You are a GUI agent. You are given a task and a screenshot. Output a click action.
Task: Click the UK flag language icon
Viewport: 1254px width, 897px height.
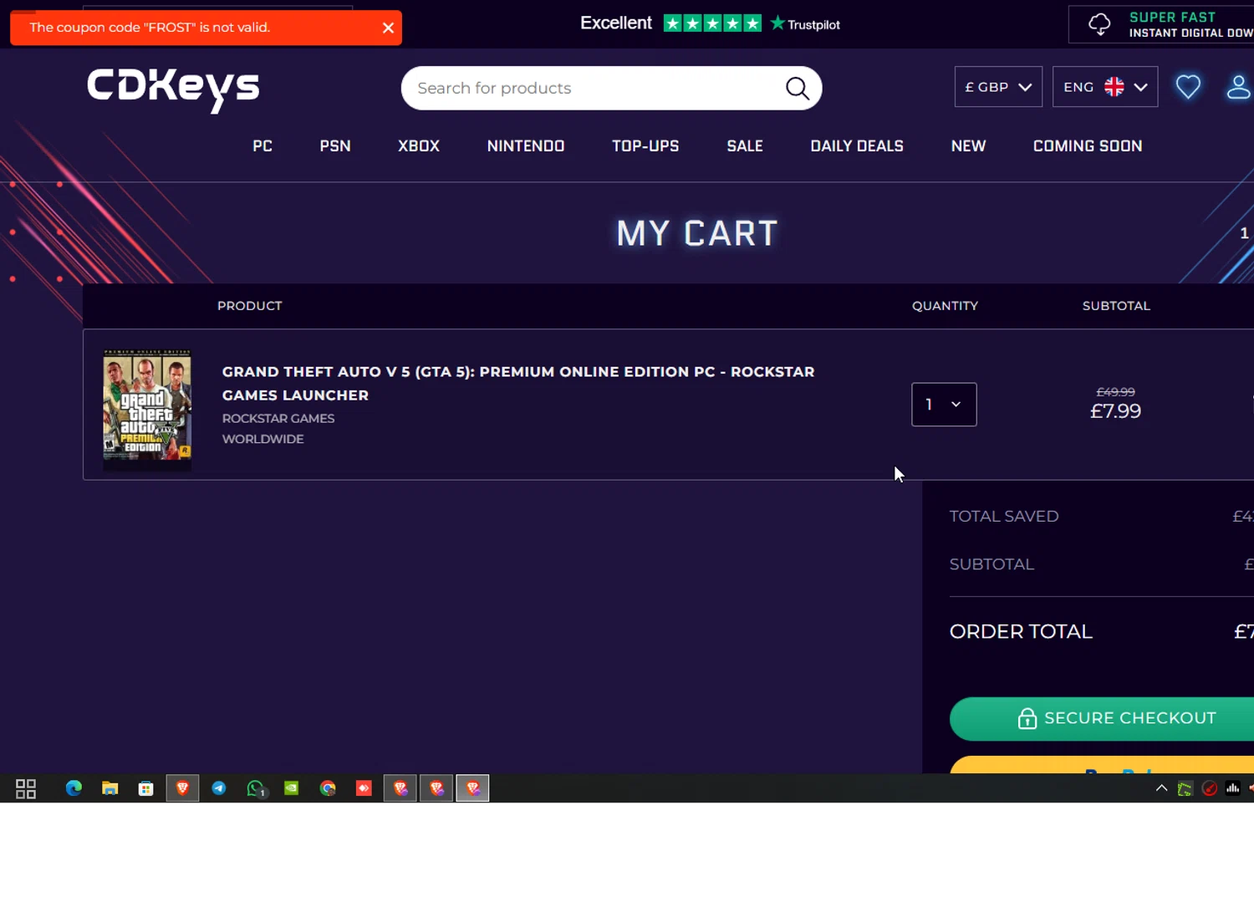click(x=1114, y=87)
